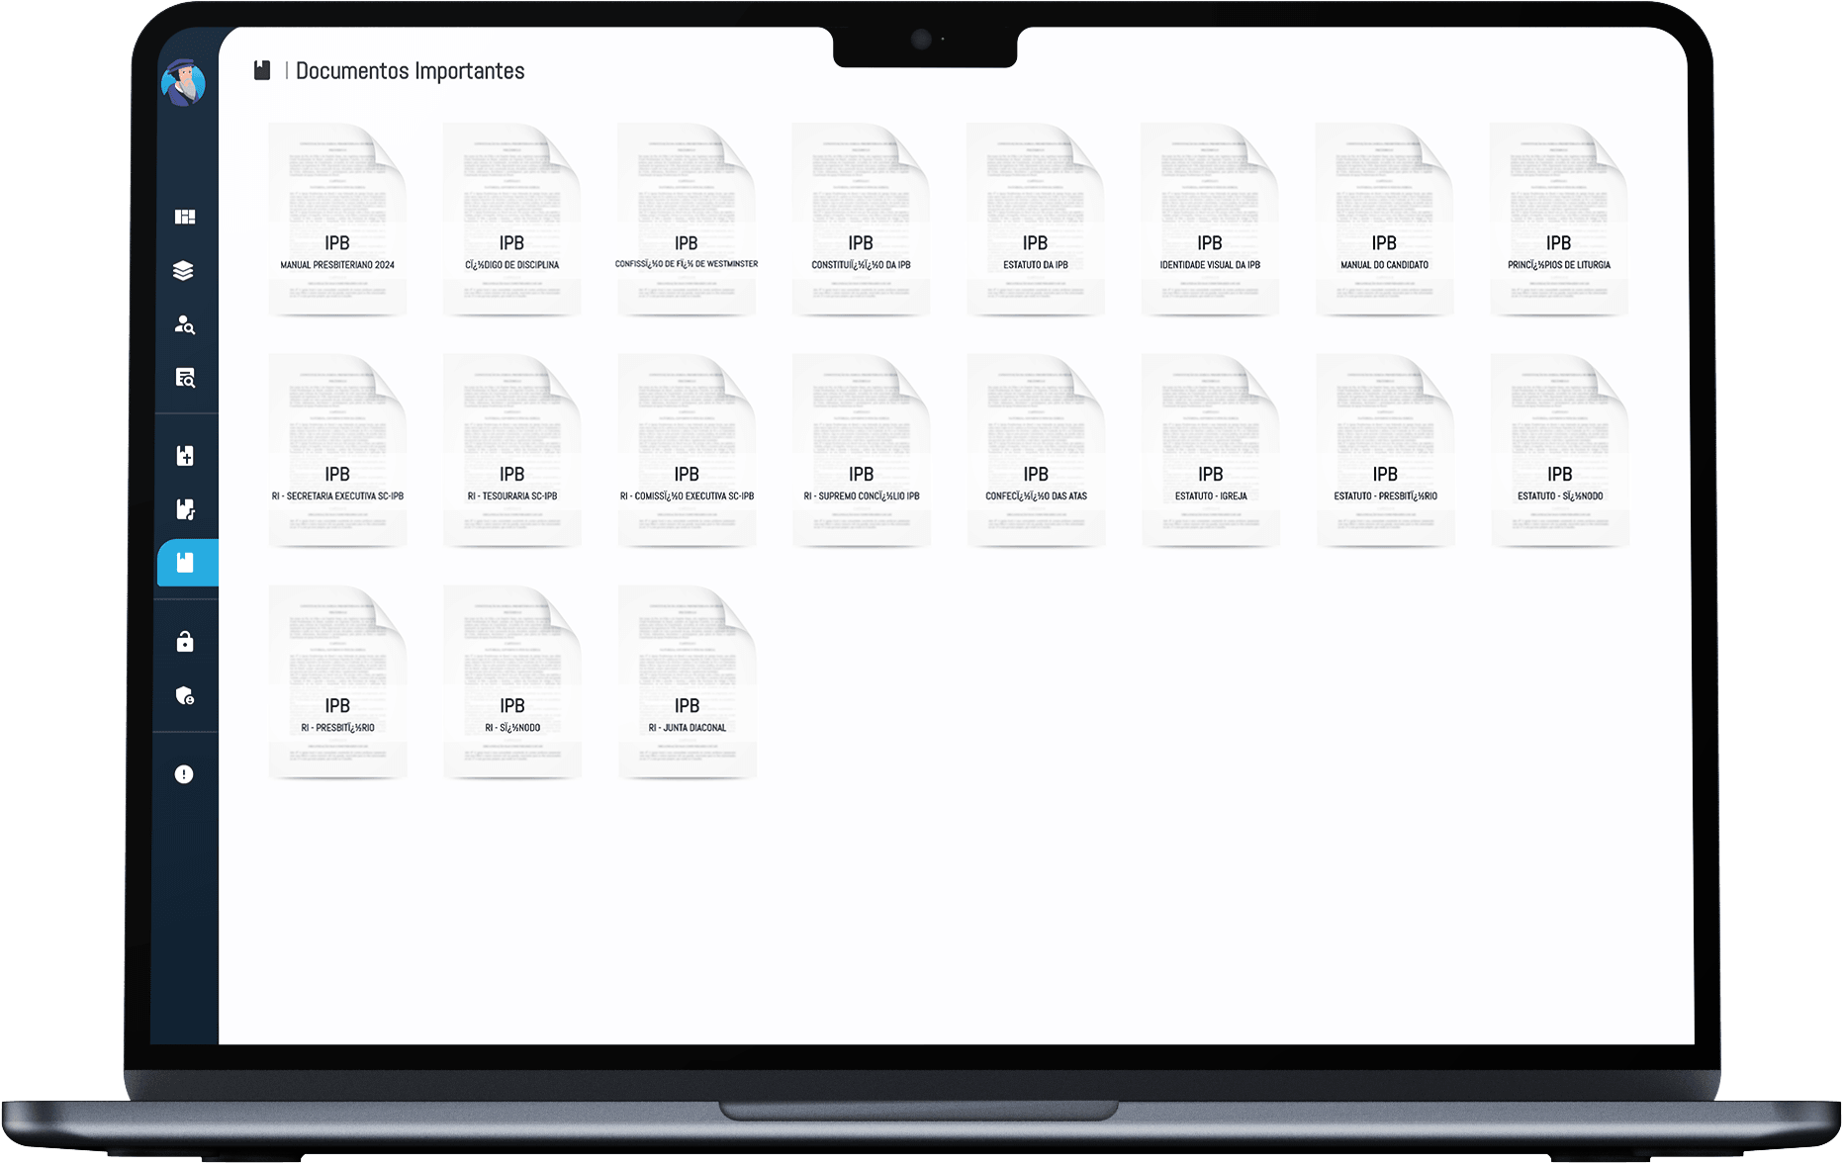Open the Manual Presbiteriano 2024 document
This screenshot has width=1843, height=1164.
pos(337,219)
